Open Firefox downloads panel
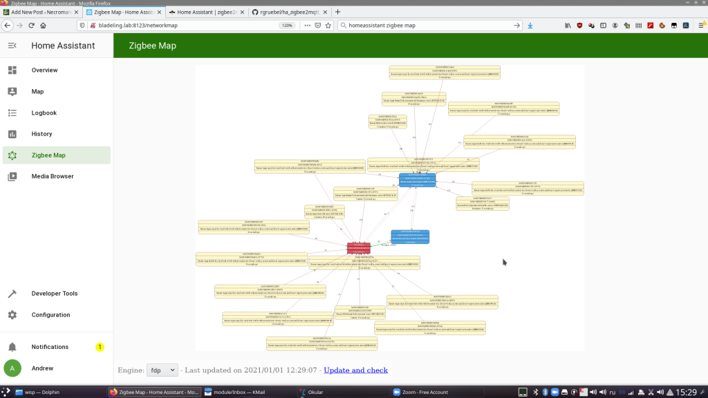Image resolution: width=708 pixels, height=398 pixels. click(530, 26)
